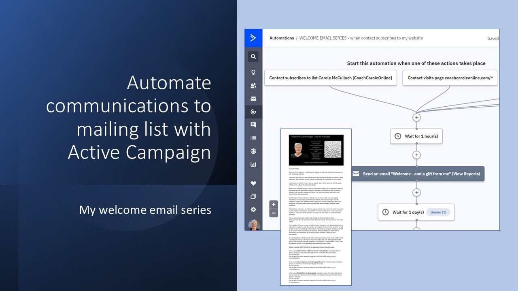Open the search icon in sidebar
Image resolution: width=518 pixels, height=291 pixels.
[253, 57]
